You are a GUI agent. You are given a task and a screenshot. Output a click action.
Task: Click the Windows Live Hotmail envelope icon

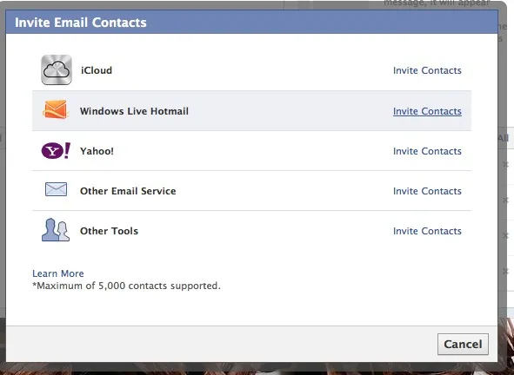[x=56, y=109]
